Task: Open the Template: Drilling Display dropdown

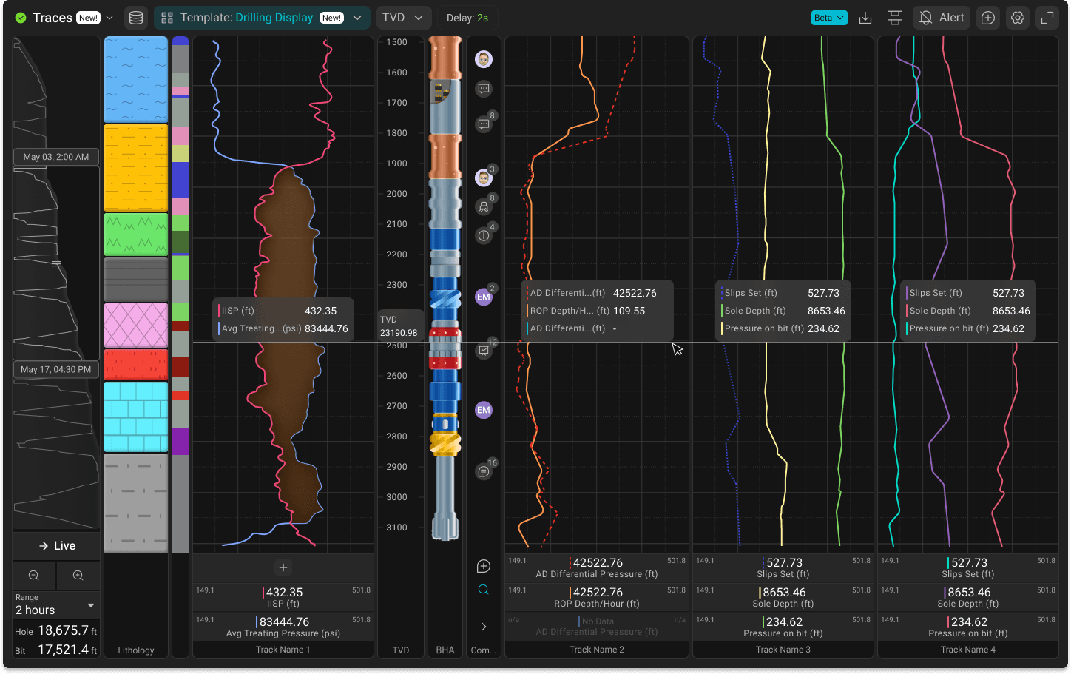Action: (x=262, y=18)
